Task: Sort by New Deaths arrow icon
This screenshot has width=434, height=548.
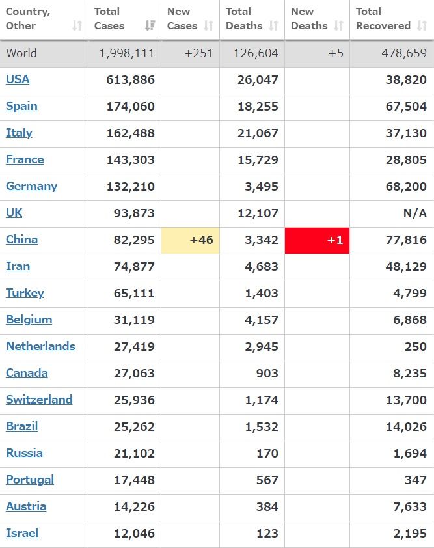Action: pyautogui.click(x=339, y=26)
